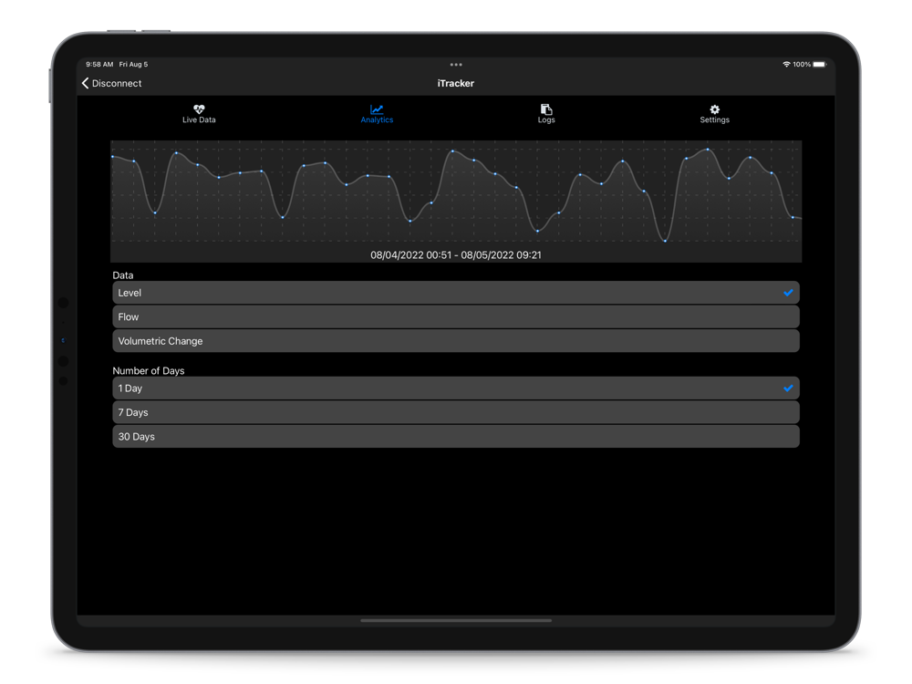Select Flow as the data type
This screenshot has width=912, height=684.
[456, 317]
